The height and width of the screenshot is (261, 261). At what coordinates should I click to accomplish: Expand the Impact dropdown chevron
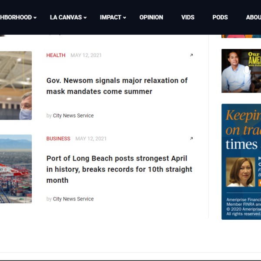[124, 18]
